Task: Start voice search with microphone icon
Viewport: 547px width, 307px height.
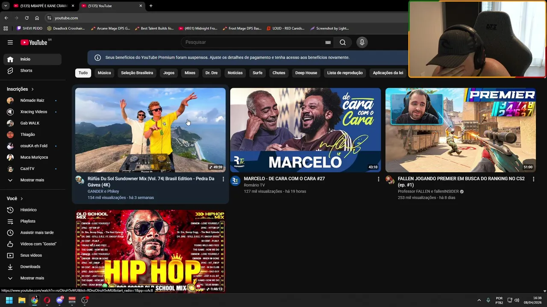Action: pyautogui.click(x=362, y=42)
